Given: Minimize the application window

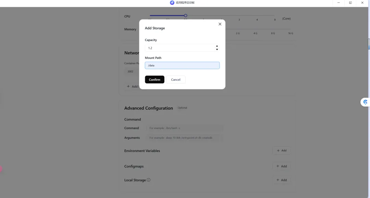Looking at the screenshot, I should coord(338,3).
